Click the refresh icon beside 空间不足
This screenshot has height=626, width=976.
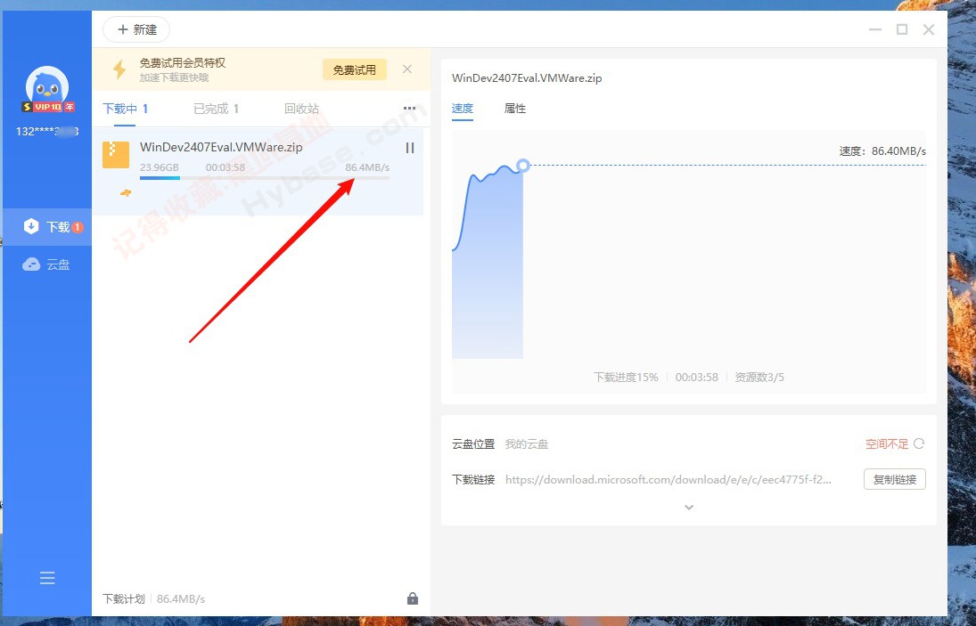(919, 443)
